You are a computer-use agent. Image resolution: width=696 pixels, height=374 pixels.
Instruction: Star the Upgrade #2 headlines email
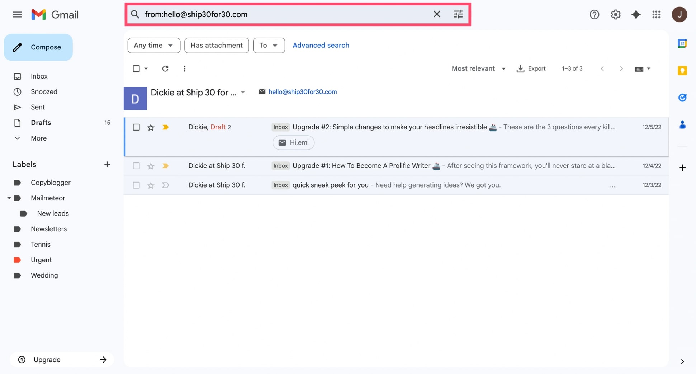151,127
